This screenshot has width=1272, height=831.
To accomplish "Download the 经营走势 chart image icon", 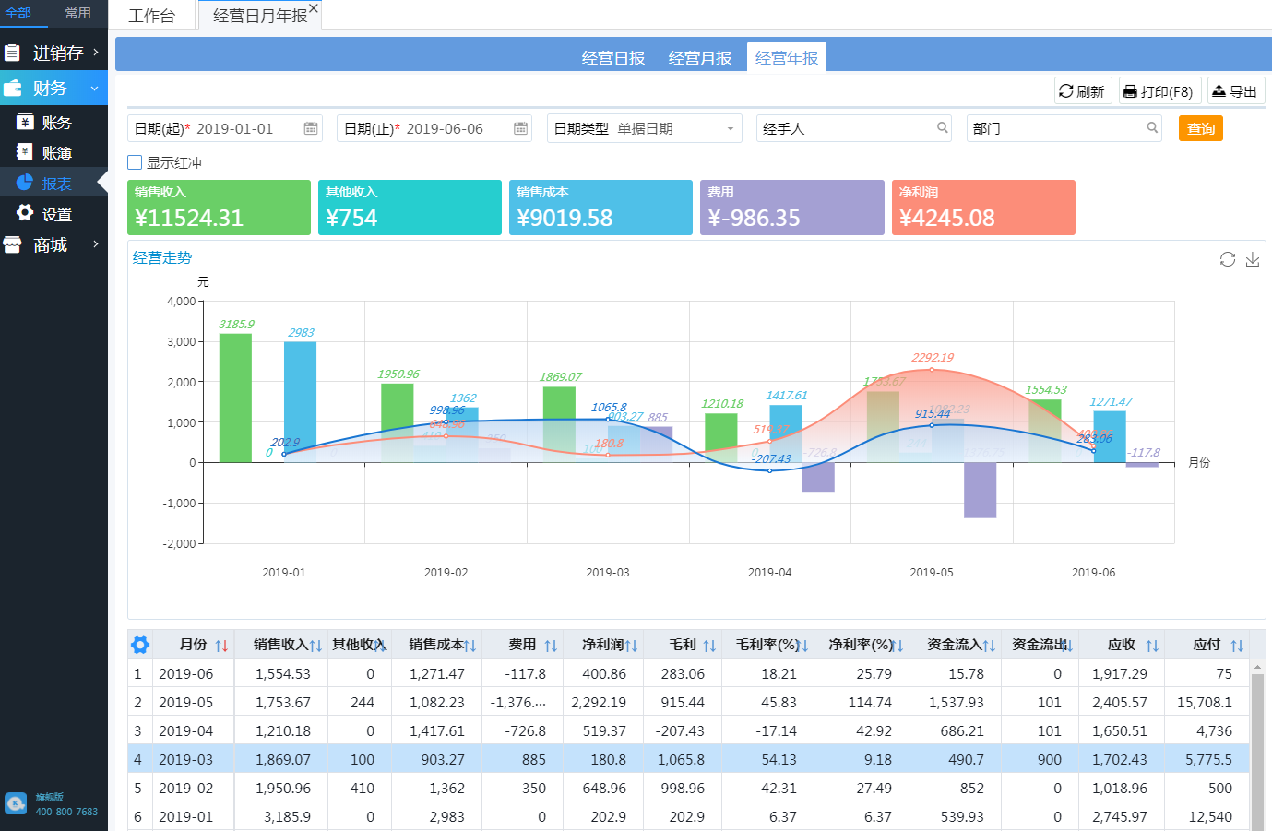I will coord(1253,259).
